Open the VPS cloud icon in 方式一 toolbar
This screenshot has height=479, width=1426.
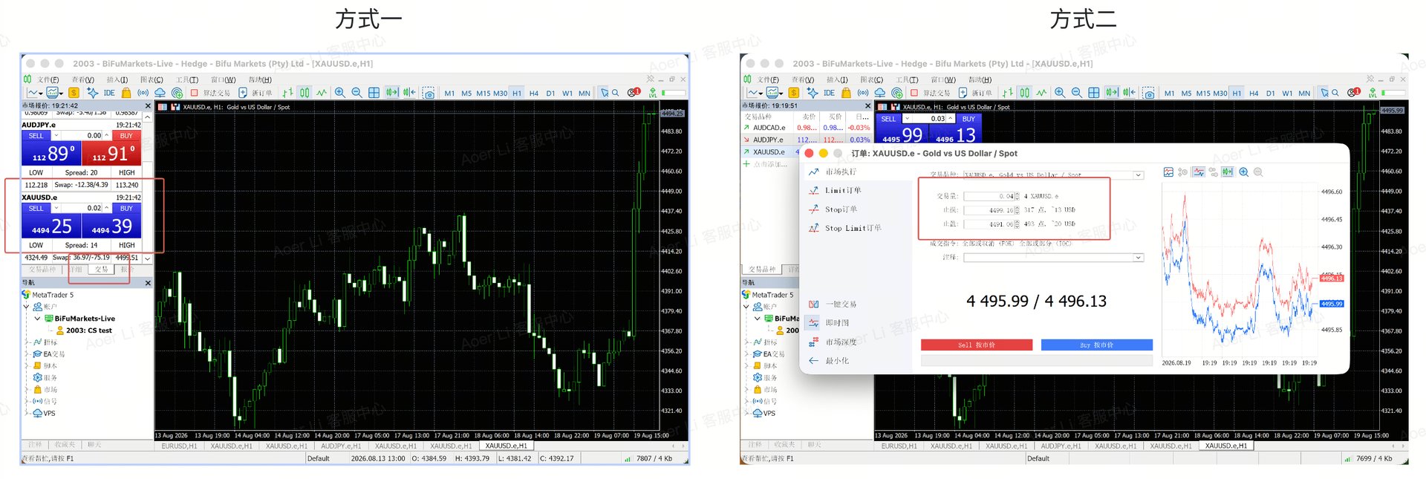(x=160, y=93)
